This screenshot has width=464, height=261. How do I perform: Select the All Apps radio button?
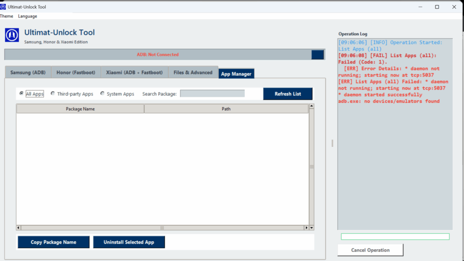tap(22, 94)
